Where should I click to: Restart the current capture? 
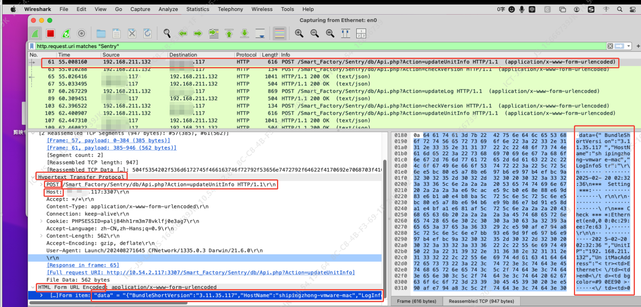tap(66, 33)
